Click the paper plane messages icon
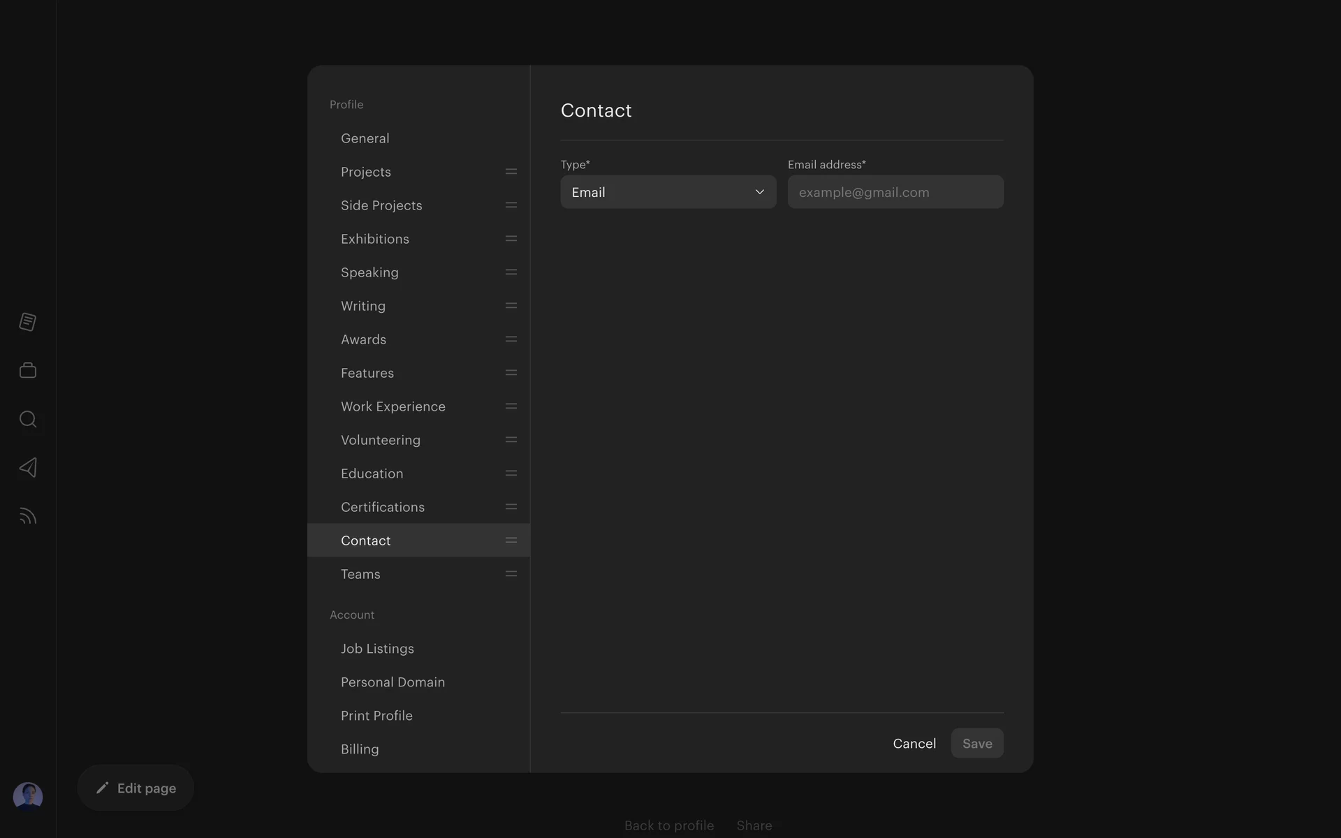This screenshot has height=838, width=1341. tap(28, 467)
